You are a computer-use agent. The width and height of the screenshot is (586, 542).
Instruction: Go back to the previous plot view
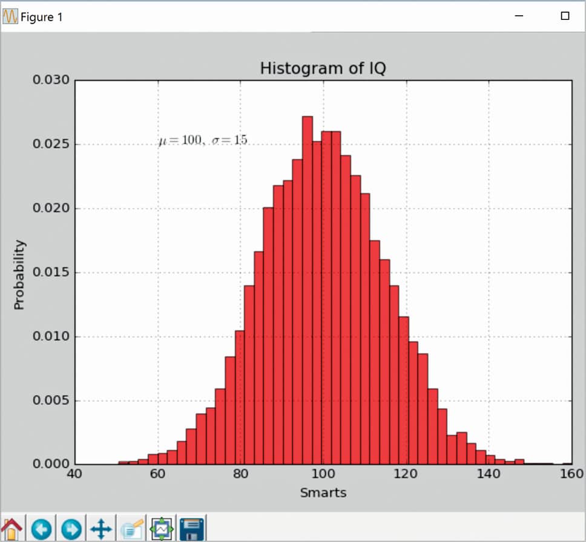(x=41, y=528)
